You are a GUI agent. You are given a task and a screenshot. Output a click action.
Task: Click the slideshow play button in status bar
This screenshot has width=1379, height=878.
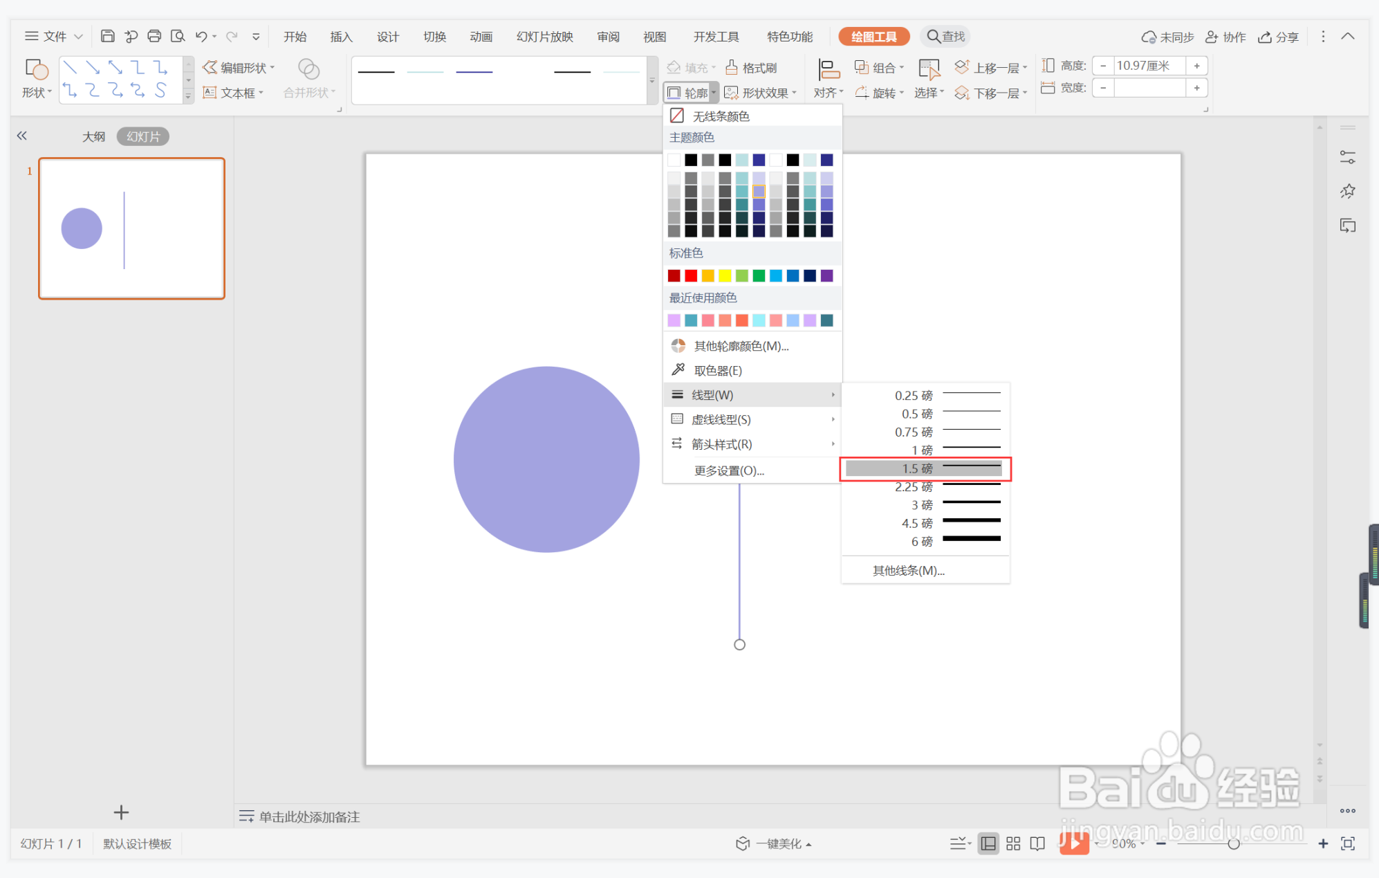[x=1073, y=843]
